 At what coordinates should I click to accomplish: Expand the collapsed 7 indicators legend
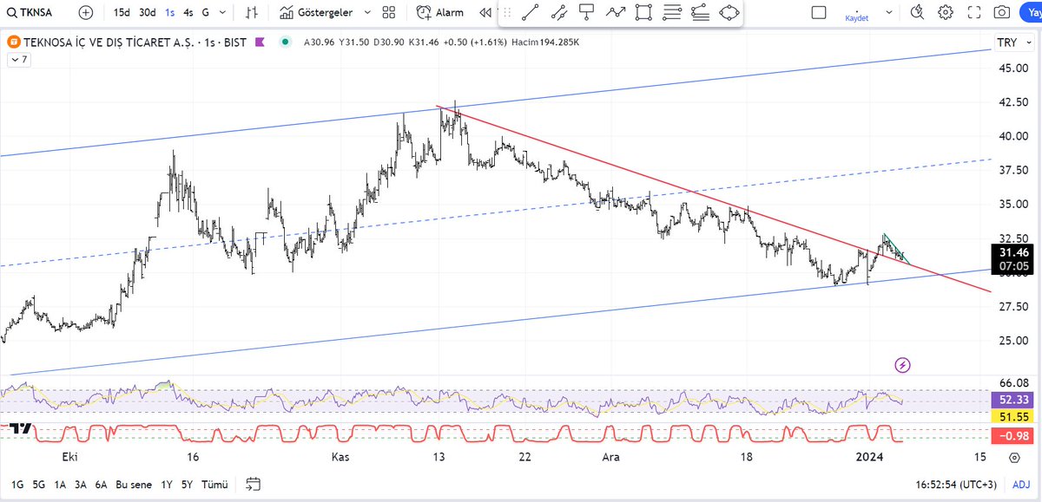(18, 60)
